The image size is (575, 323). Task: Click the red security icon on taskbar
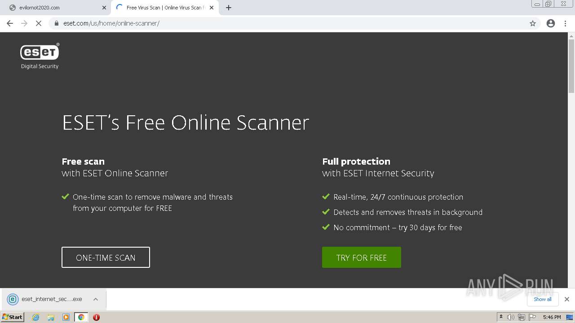point(96,317)
